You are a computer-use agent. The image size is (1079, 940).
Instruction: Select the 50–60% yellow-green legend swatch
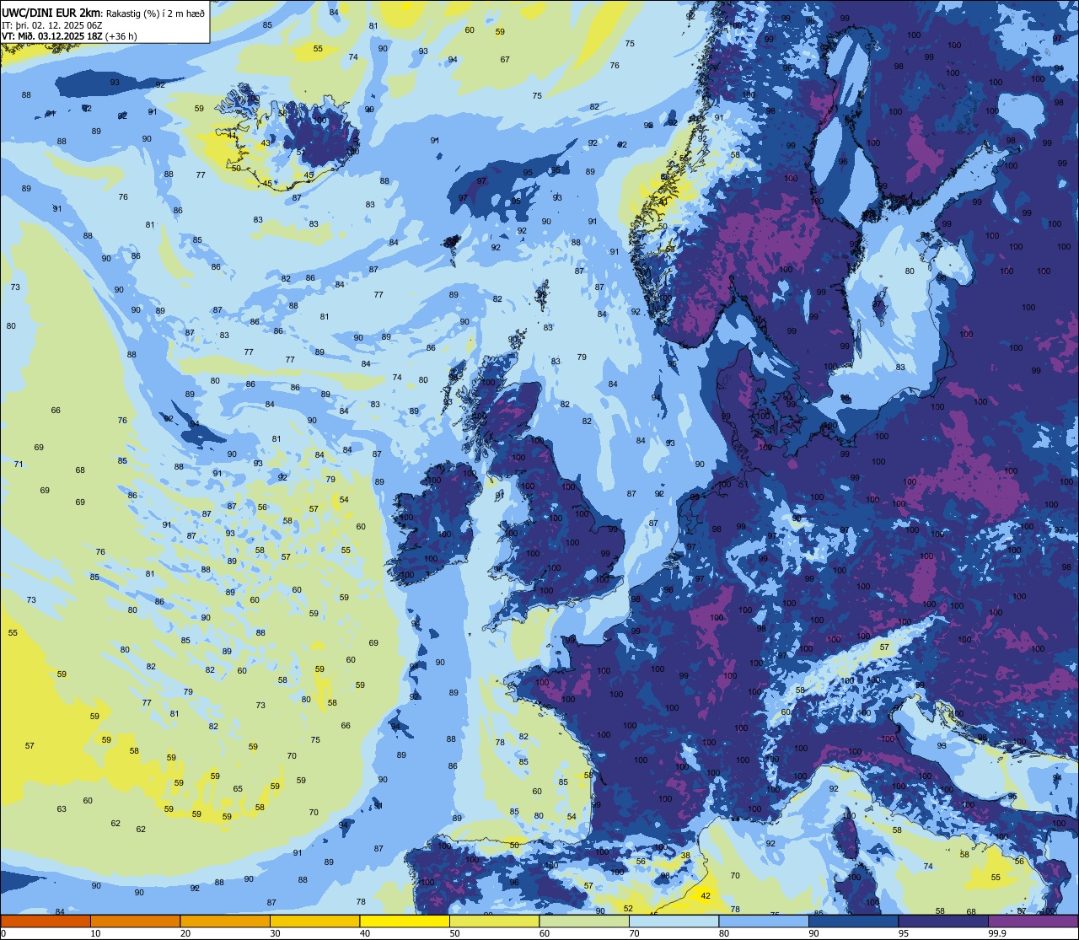pyautogui.click(x=494, y=921)
